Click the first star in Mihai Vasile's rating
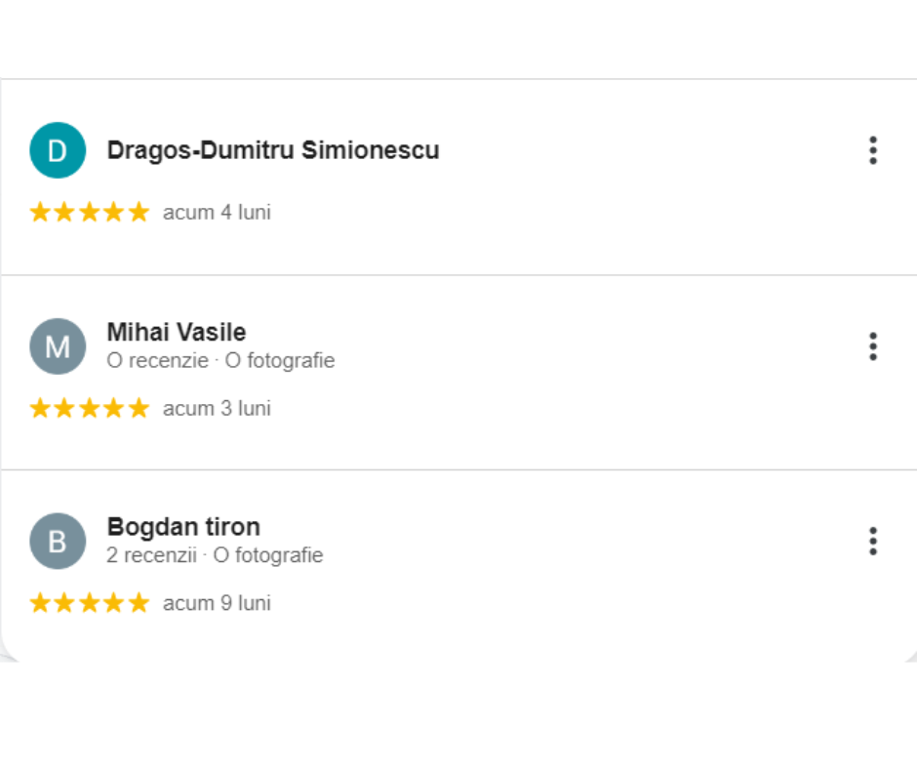 tap(40, 408)
